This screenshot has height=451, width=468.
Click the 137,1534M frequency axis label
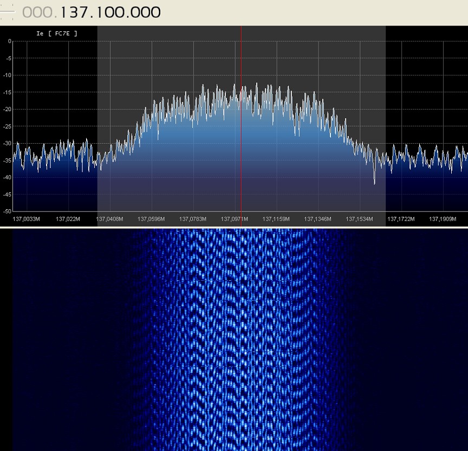[x=359, y=219]
